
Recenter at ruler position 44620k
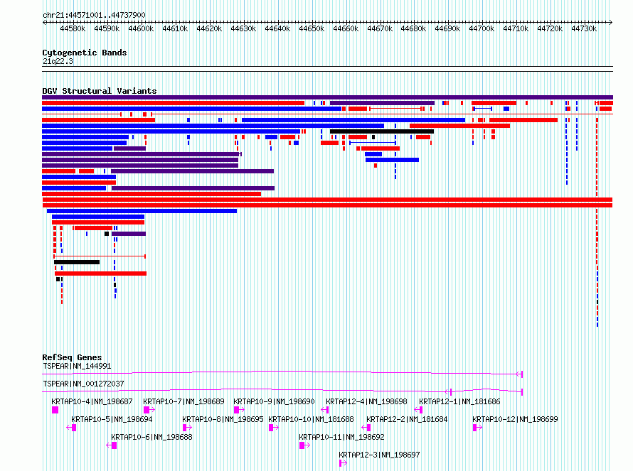[x=209, y=28]
